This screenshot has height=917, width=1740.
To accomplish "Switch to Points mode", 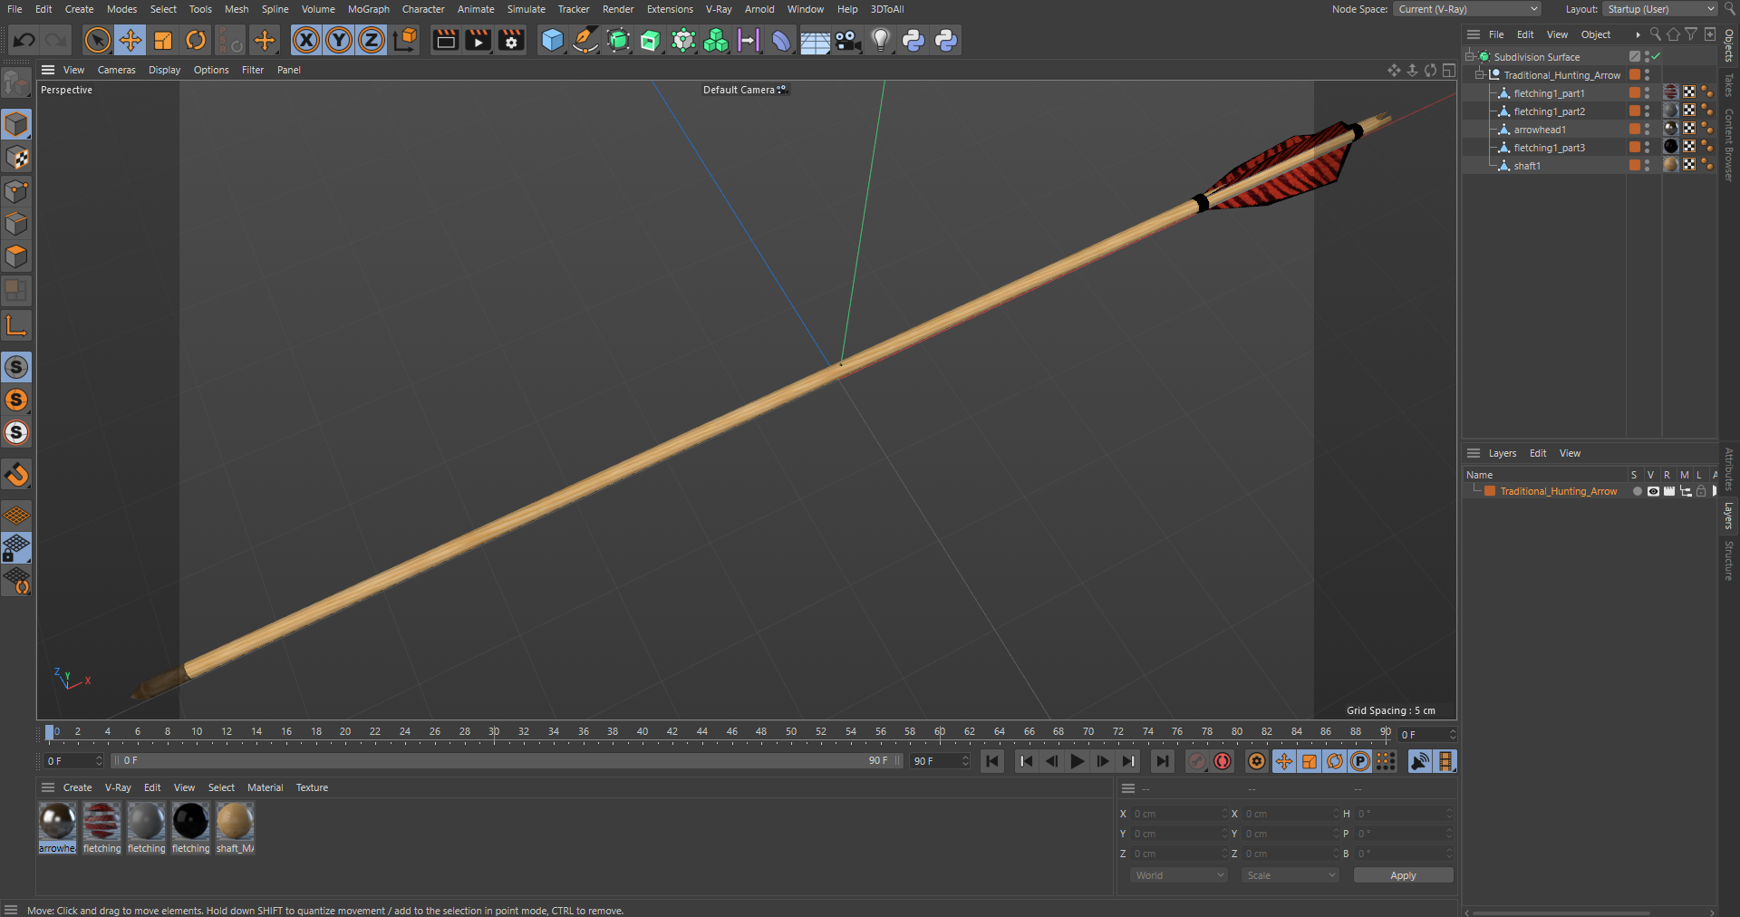I will [16, 190].
